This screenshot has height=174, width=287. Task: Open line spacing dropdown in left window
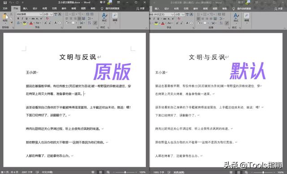tap(90, 18)
